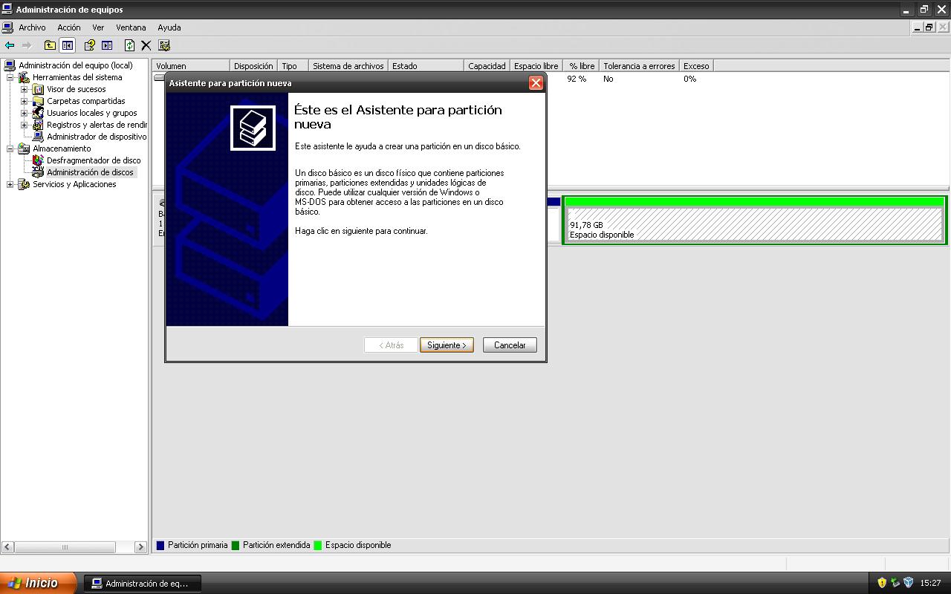Click Siguiente to continue the wizard

pos(447,345)
